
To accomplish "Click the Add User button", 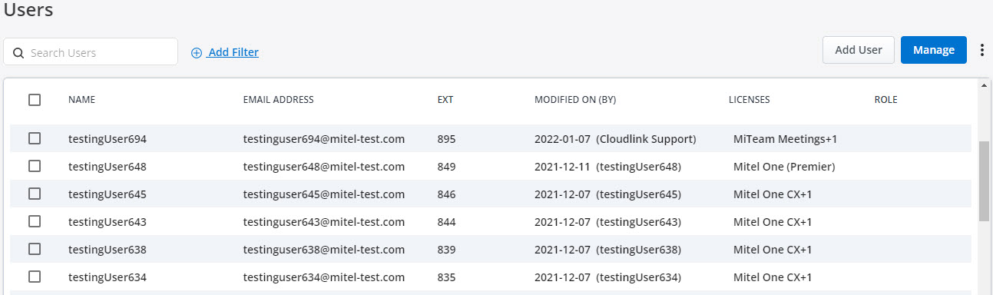I will click(x=859, y=50).
